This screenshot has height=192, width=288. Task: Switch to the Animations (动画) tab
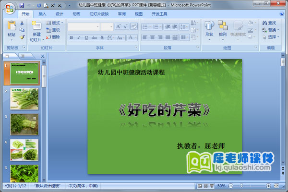(x=76, y=14)
